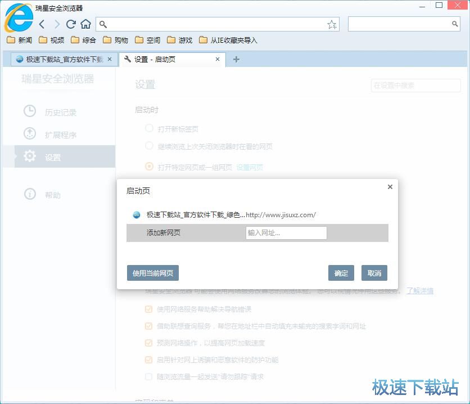This screenshot has height=404, width=470.
Task: Go to home page icon
Action: (x=85, y=24)
